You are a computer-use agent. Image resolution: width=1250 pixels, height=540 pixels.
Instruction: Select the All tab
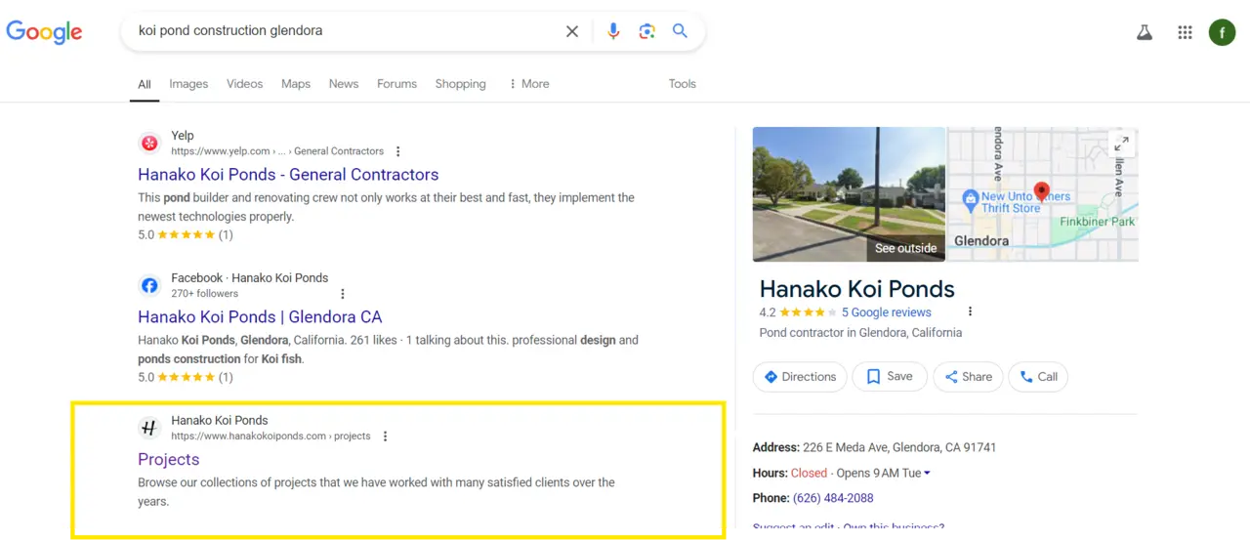(x=144, y=84)
